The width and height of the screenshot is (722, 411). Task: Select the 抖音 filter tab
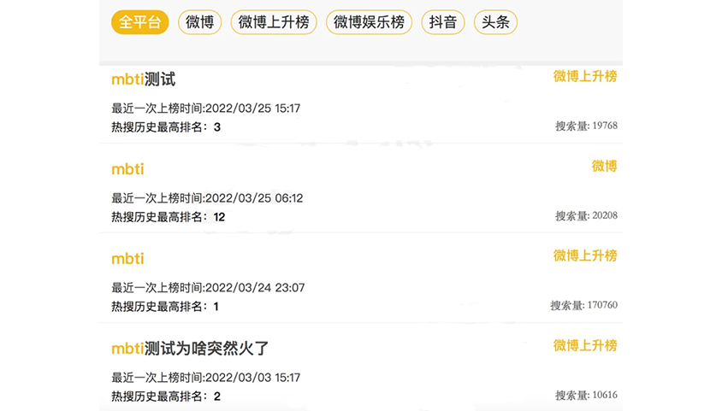click(x=443, y=22)
